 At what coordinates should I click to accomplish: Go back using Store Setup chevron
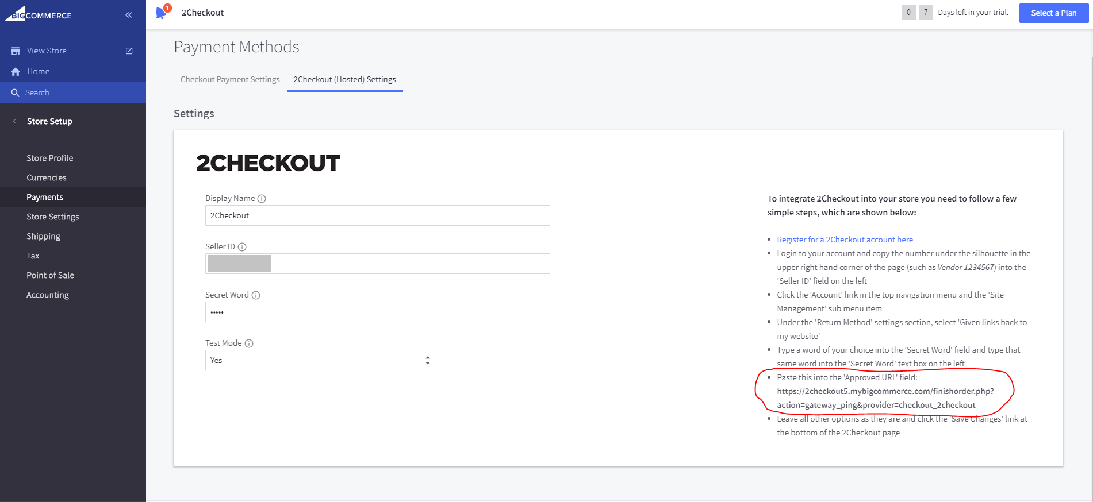[x=14, y=121]
